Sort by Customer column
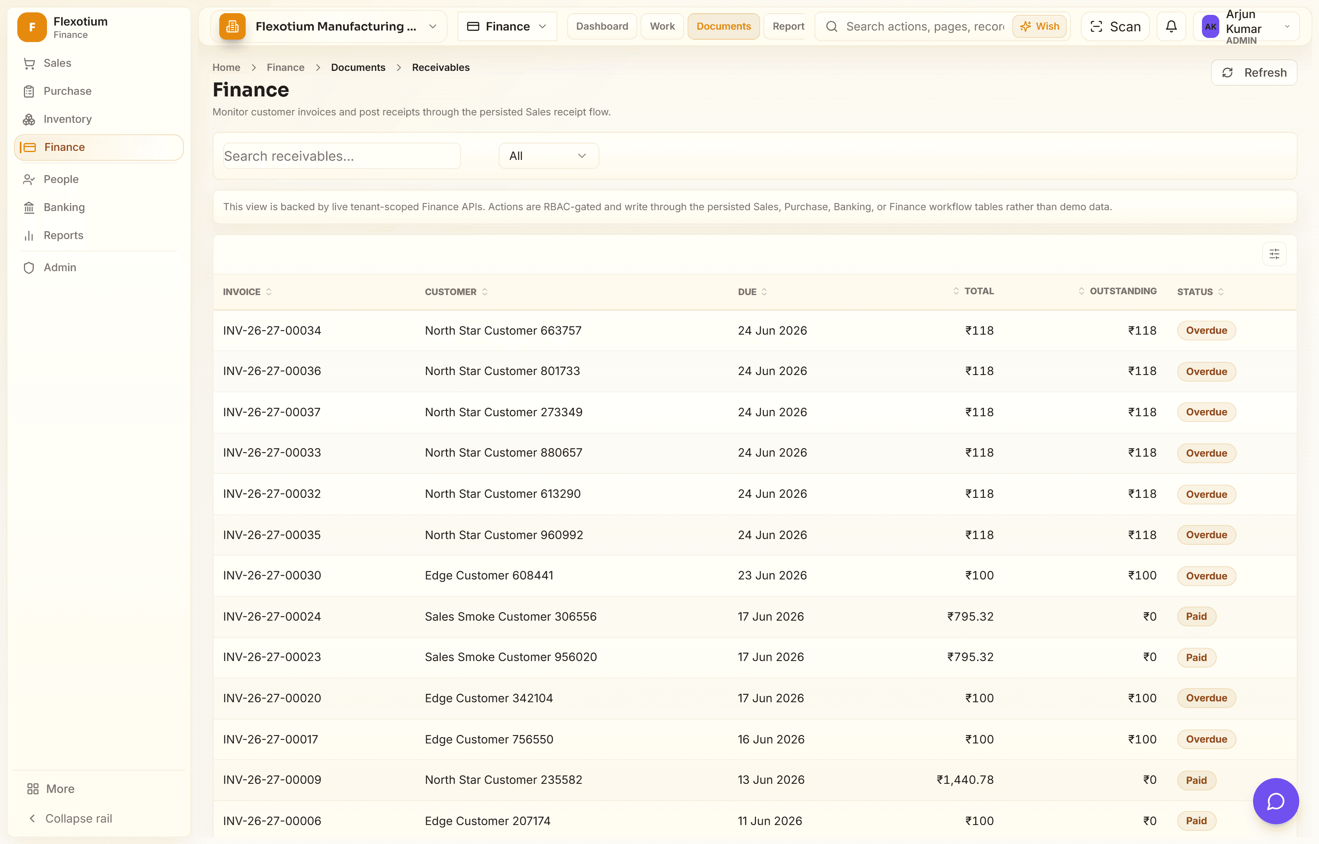 456,291
